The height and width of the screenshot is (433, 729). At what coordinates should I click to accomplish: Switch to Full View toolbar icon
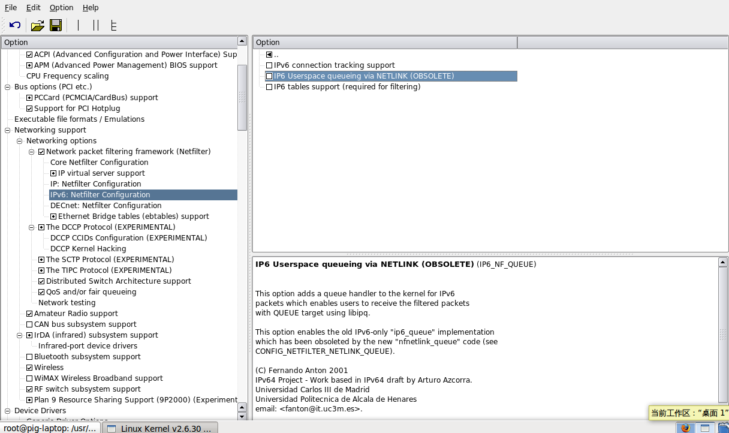[x=113, y=25]
